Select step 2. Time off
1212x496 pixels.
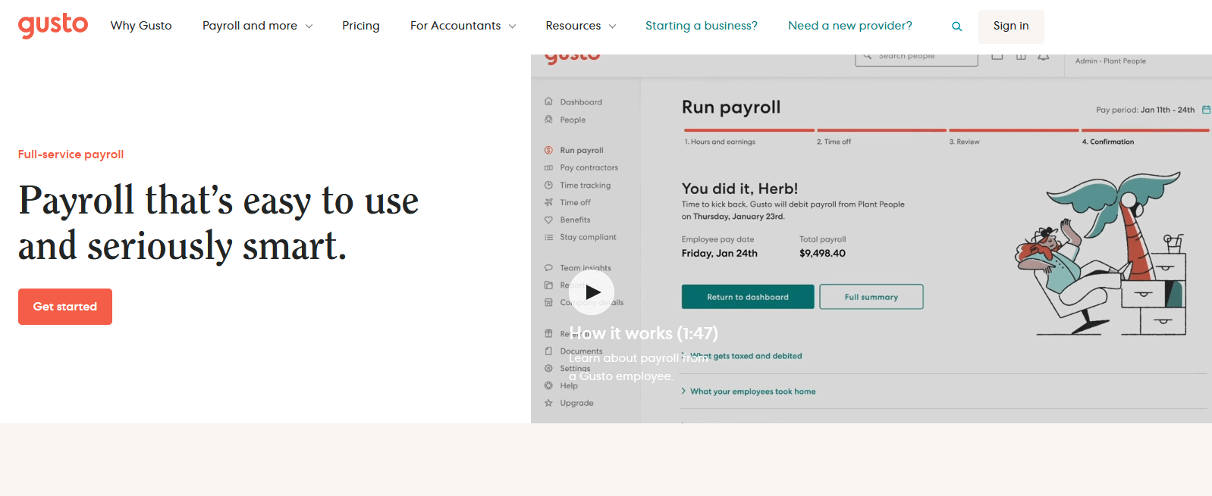(x=834, y=142)
